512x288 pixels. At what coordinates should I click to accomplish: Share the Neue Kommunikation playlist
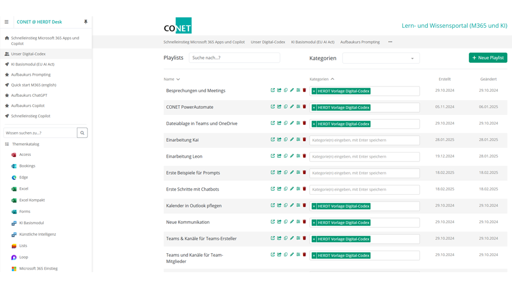(x=279, y=222)
